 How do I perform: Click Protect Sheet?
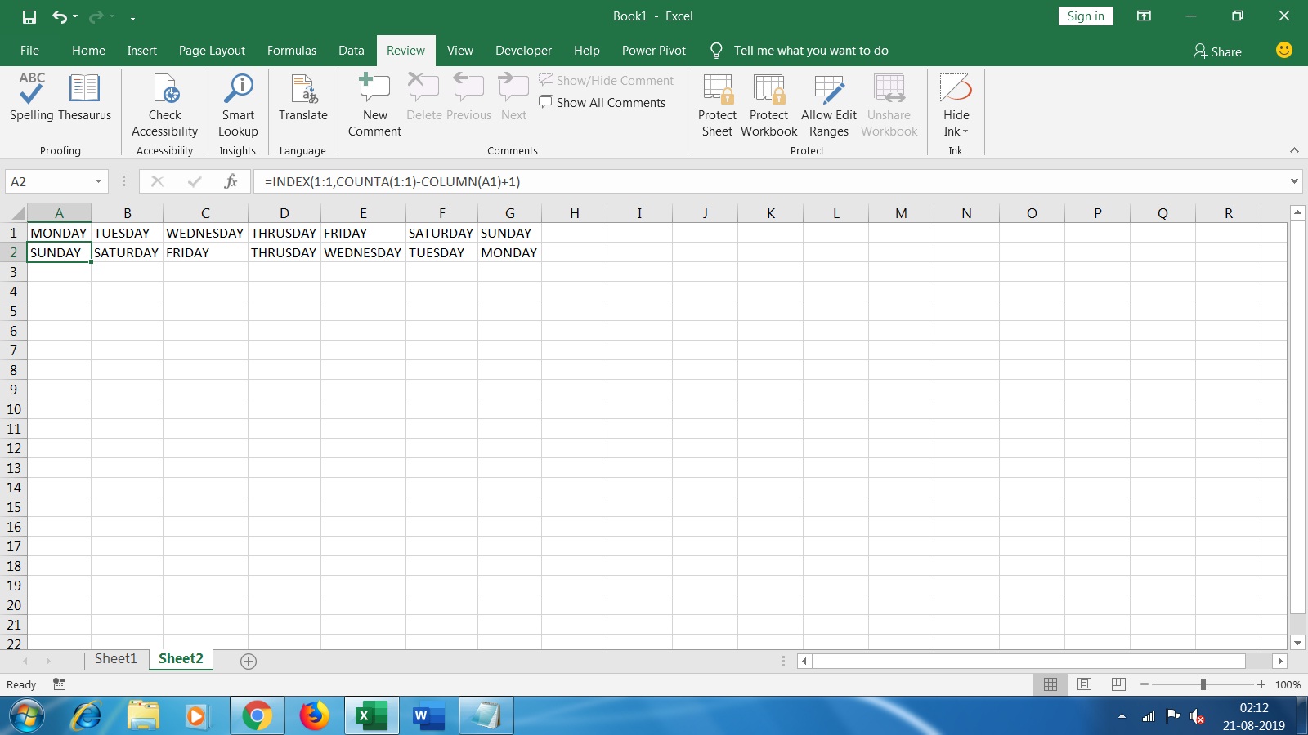coord(717,105)
